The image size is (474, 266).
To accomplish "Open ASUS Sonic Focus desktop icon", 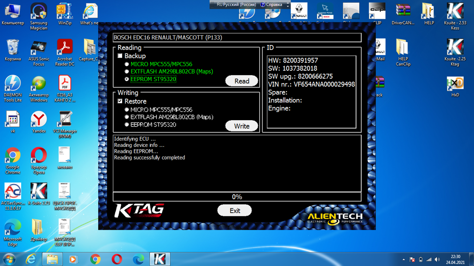I will [x=39, y=53].
